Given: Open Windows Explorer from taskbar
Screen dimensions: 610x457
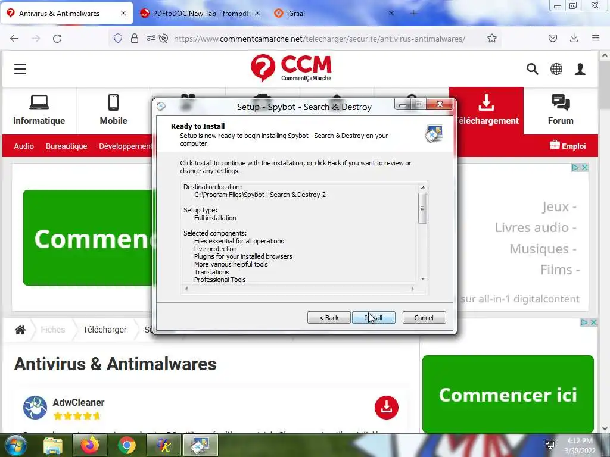Looking at the screenshot, I should coord(53,445).
